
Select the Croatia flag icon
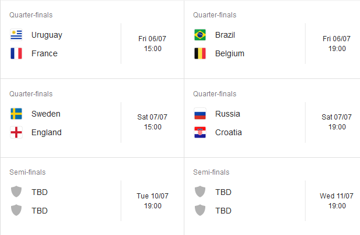pos(200,132)
